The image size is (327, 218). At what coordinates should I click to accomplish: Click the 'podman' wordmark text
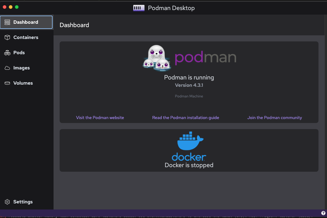click(x=205, y=58)
